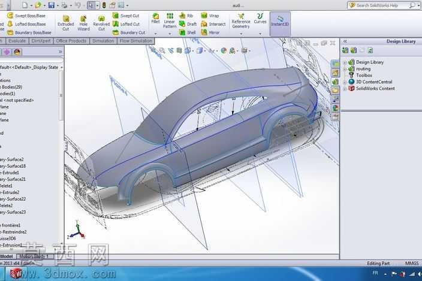This screenshot has height=281, width=422.
Task: Choose Boundary Cut in the ribbon
Action: (129, 32)
